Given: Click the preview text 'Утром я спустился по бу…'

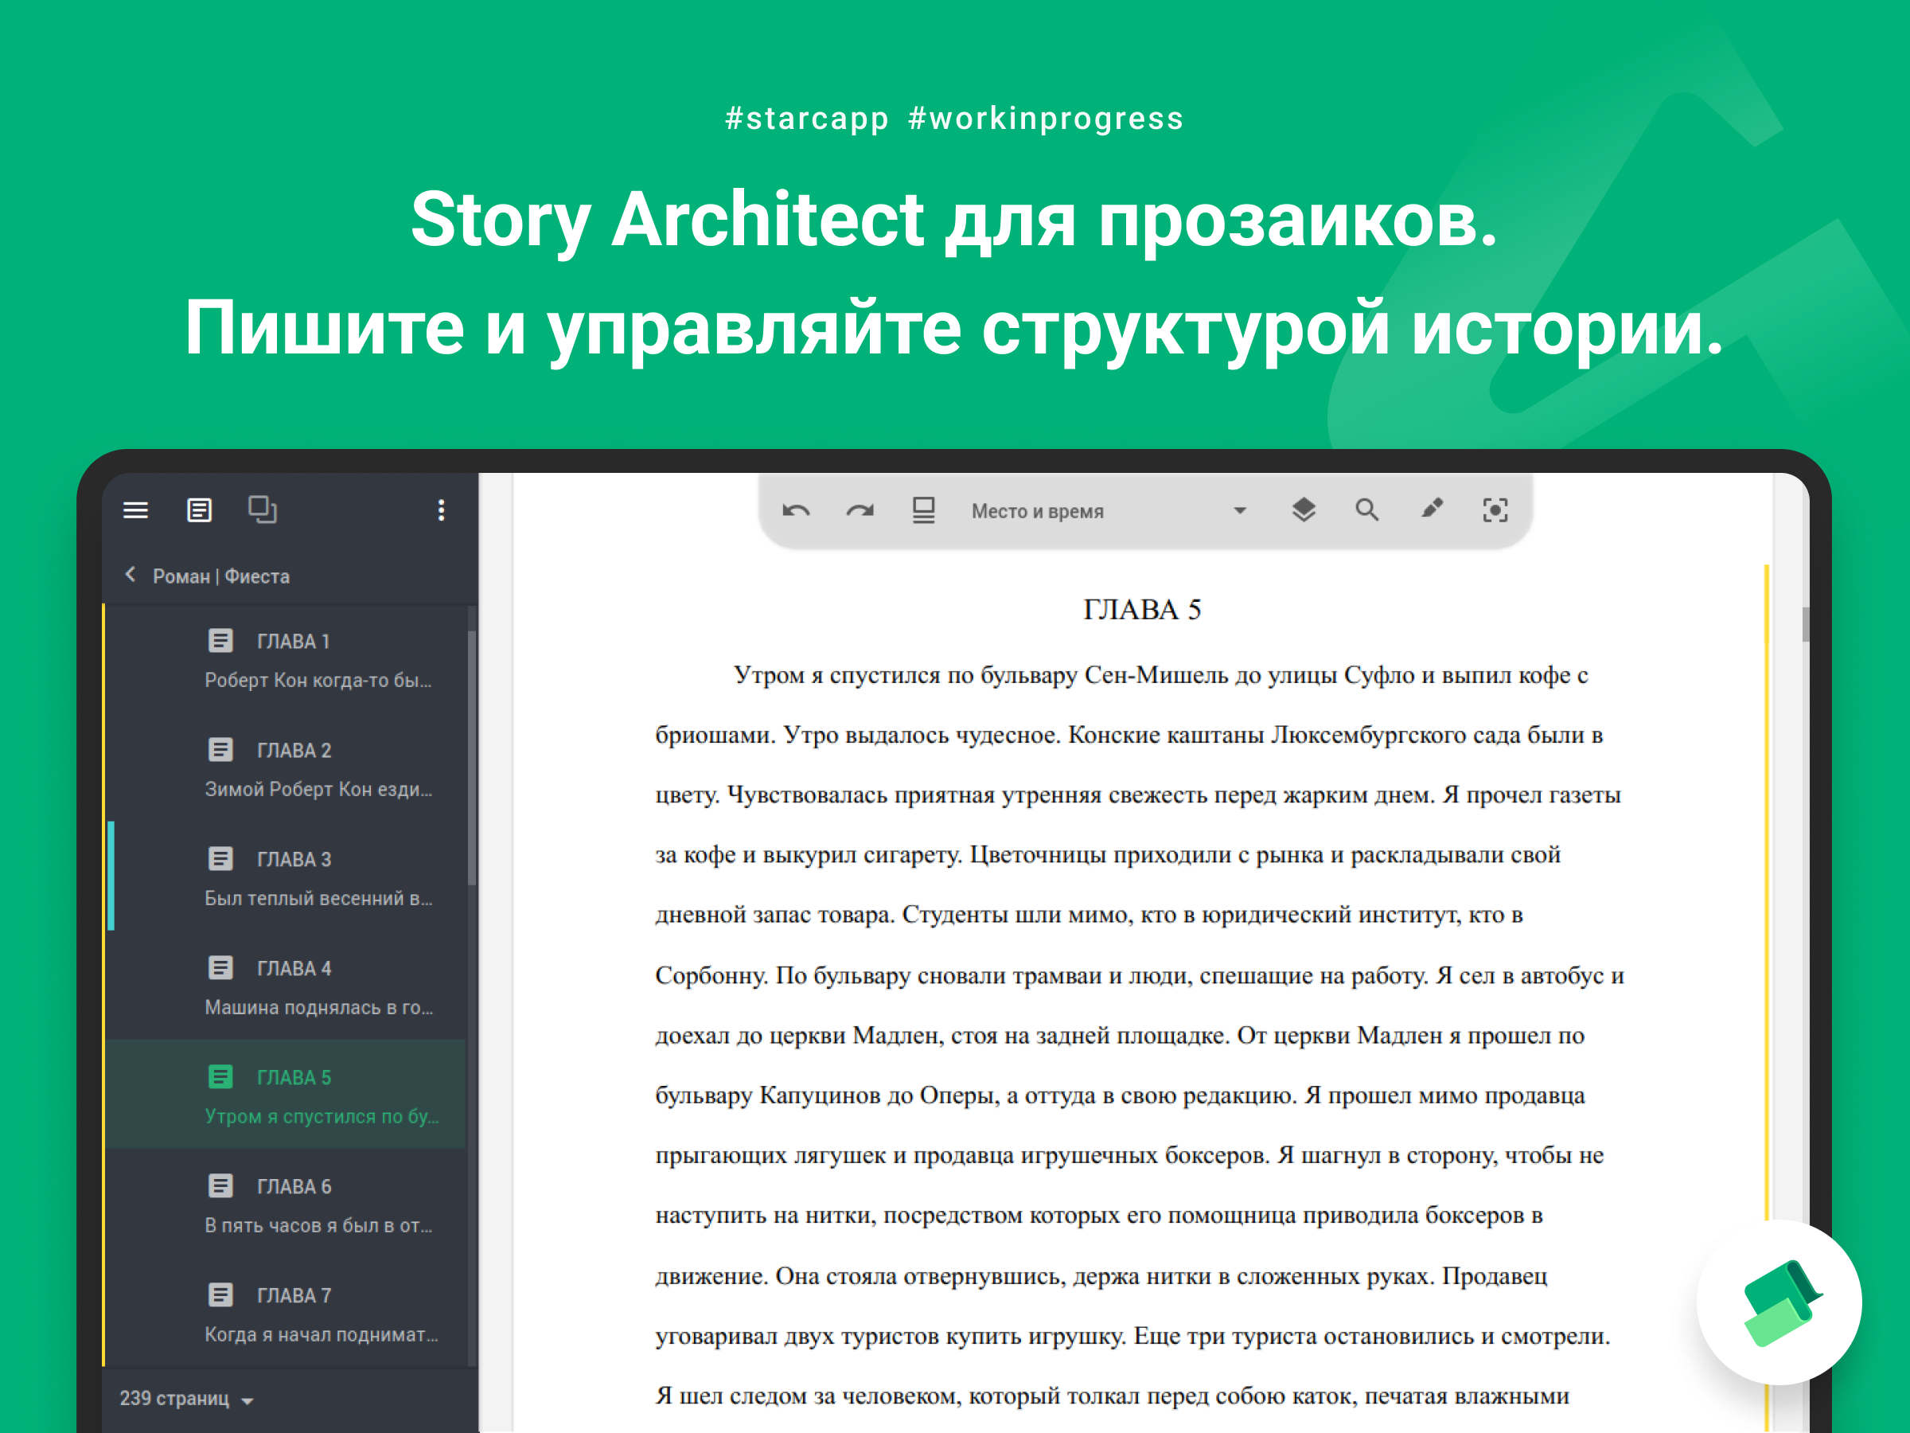Looking at the screenshot, I should [322, 1117].
